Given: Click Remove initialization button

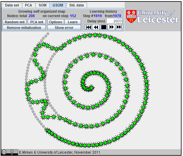Looking at the screenshot, I should click(24, 28).
